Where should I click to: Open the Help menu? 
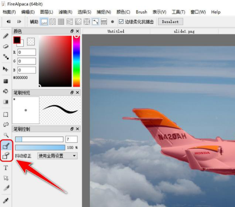(216, 12)
